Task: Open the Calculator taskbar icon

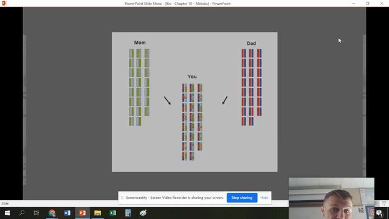Action: tap(128, 213)
